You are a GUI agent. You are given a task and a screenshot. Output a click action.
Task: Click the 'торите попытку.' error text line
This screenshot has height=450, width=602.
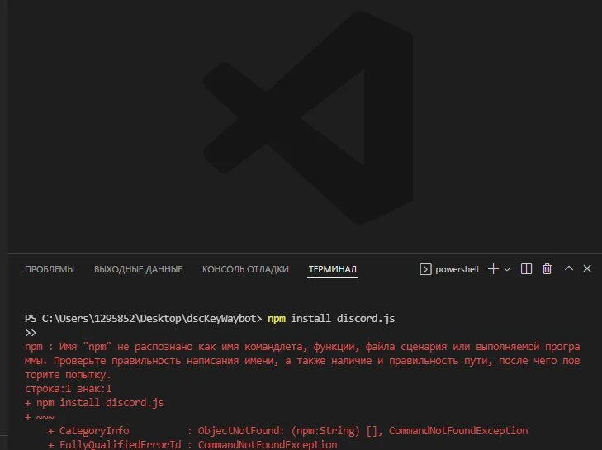pos(68,375)
